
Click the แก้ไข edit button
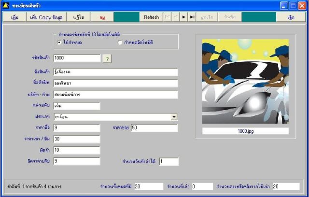tap(78, 17)
